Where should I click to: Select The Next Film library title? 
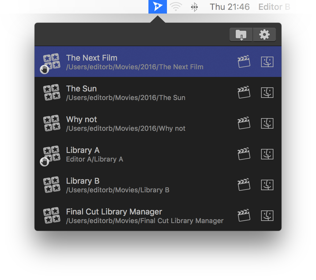click(x=92, y=58)
